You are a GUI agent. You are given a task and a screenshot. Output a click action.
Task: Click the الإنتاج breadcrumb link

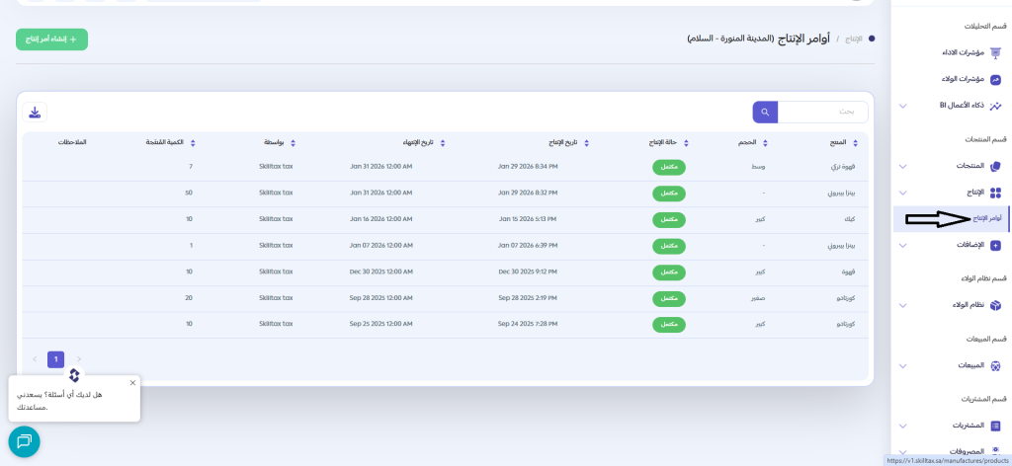pos(852,39)
